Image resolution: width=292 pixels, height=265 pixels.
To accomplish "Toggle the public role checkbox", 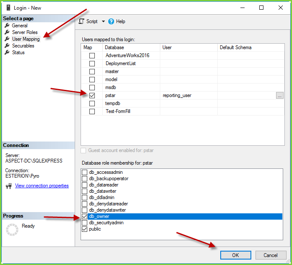I will pos(85,229).
